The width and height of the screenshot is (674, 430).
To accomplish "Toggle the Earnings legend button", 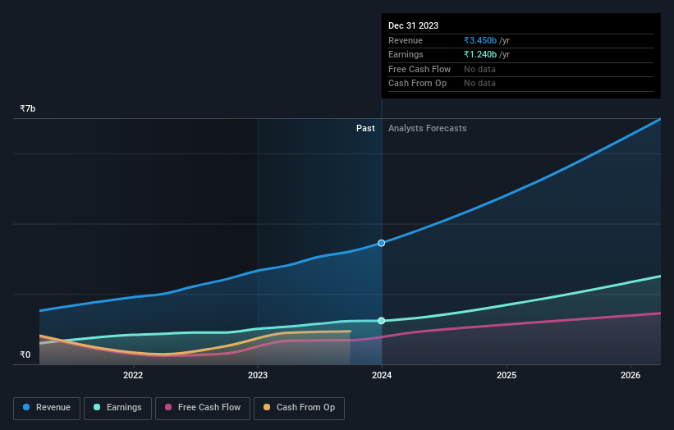I will (x=117, y=408).
